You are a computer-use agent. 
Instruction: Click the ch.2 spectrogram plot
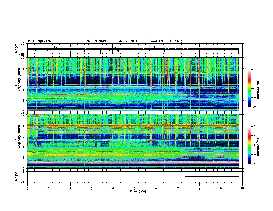(x=135, y=141)
